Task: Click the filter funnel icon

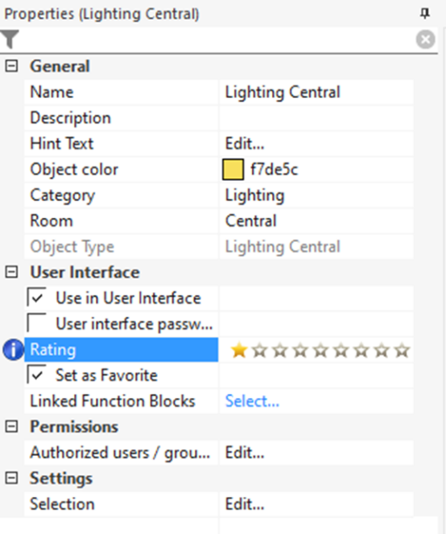Action: 10,39
